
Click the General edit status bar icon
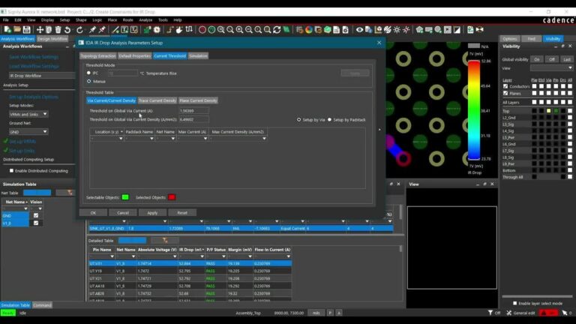click(521, 313)
